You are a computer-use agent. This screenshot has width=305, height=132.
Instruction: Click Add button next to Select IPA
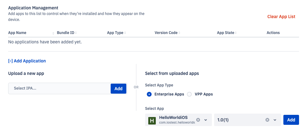click(118, 89)
